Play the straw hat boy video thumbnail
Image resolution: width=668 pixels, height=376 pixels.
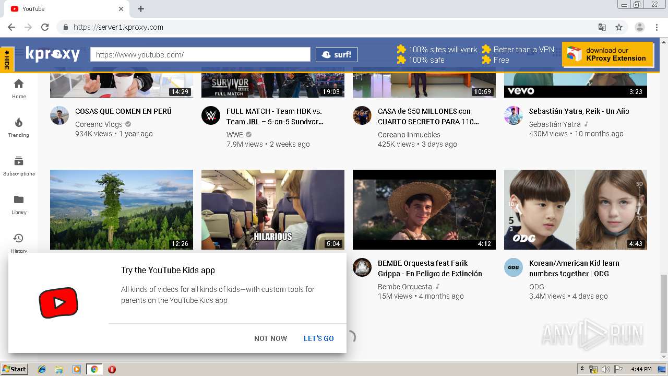point(424,209)
